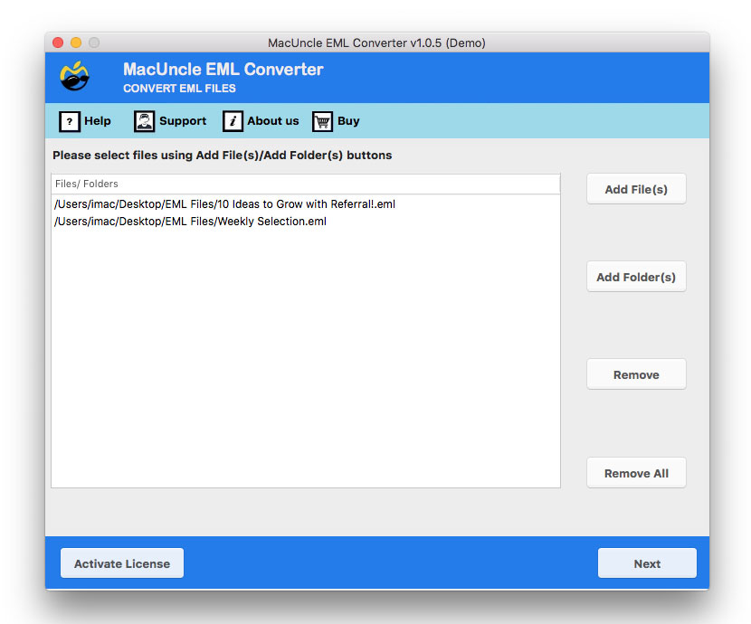Image resolution: width=751 pixels, height=624 pixels.
Task: Minimize the converter window
Action: (75, 42)
